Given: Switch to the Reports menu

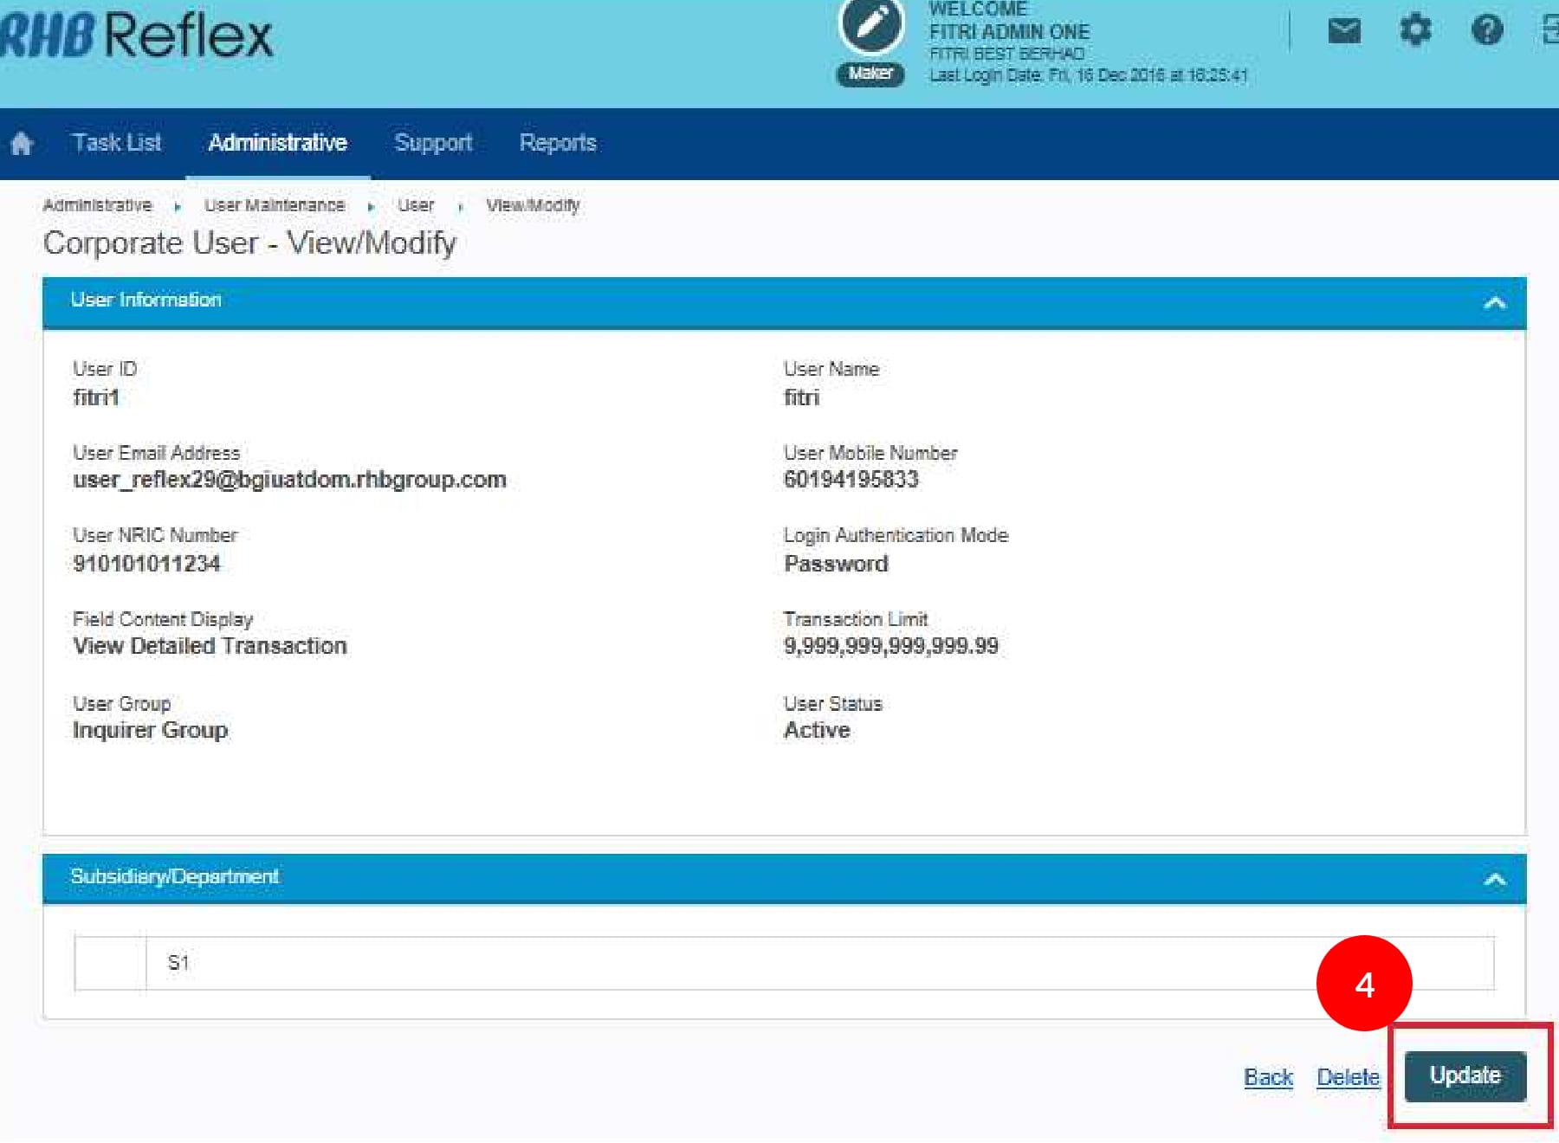Looking at the screenshot, I should point(558,143).
